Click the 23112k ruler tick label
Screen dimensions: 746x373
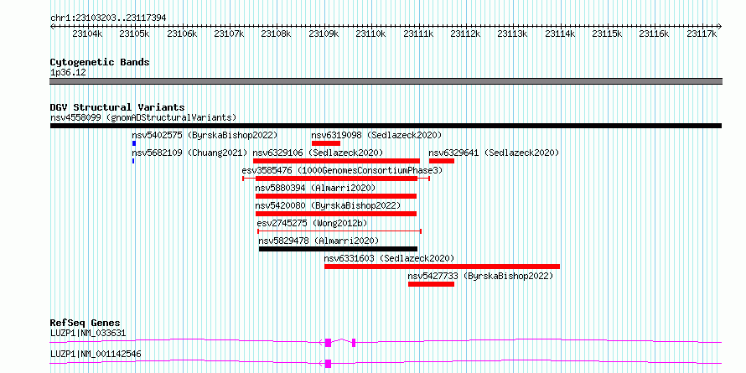[x=465, y=34]
